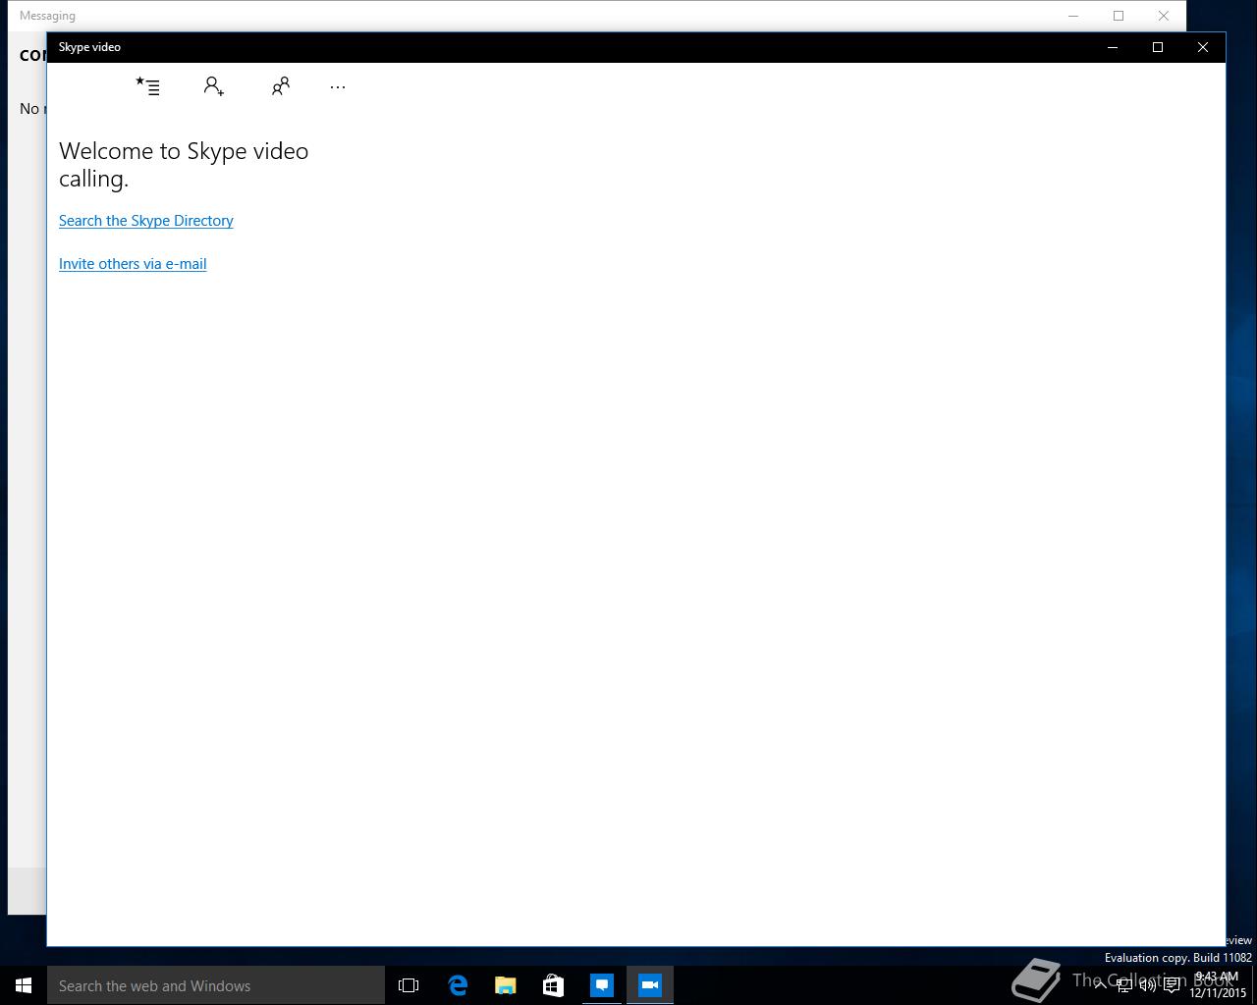Open the favorites list icon in Skype video

click(x=147, y=86)
